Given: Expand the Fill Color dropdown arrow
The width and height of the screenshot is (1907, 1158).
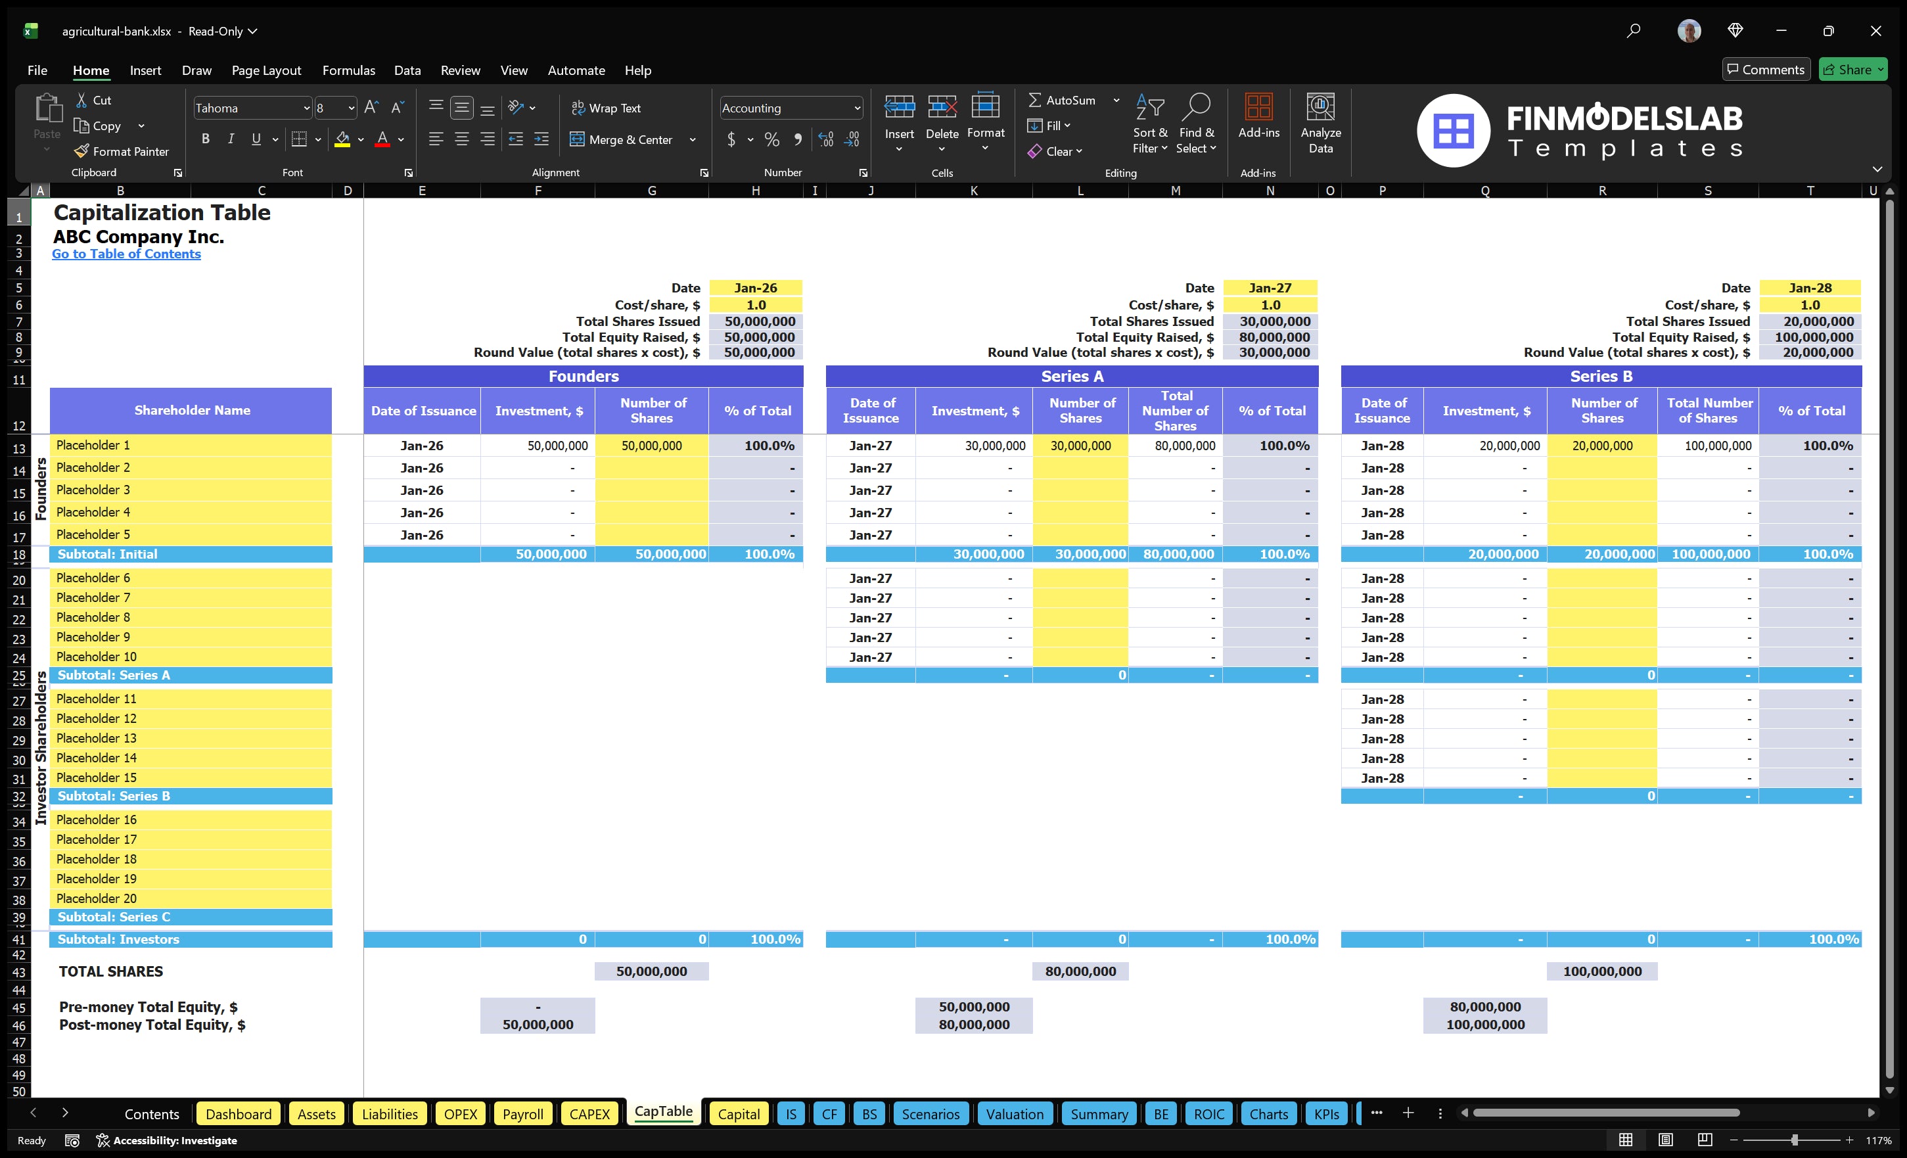Looking at the screenshot, I should 360,140.
